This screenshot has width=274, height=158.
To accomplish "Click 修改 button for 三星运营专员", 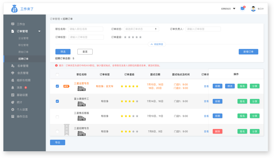I will coord(230,86).
